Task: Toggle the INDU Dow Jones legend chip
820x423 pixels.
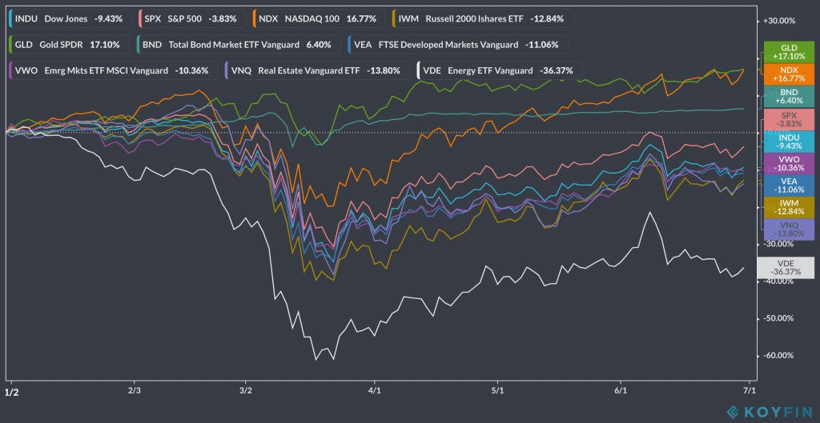Action: tap(67, 18)
